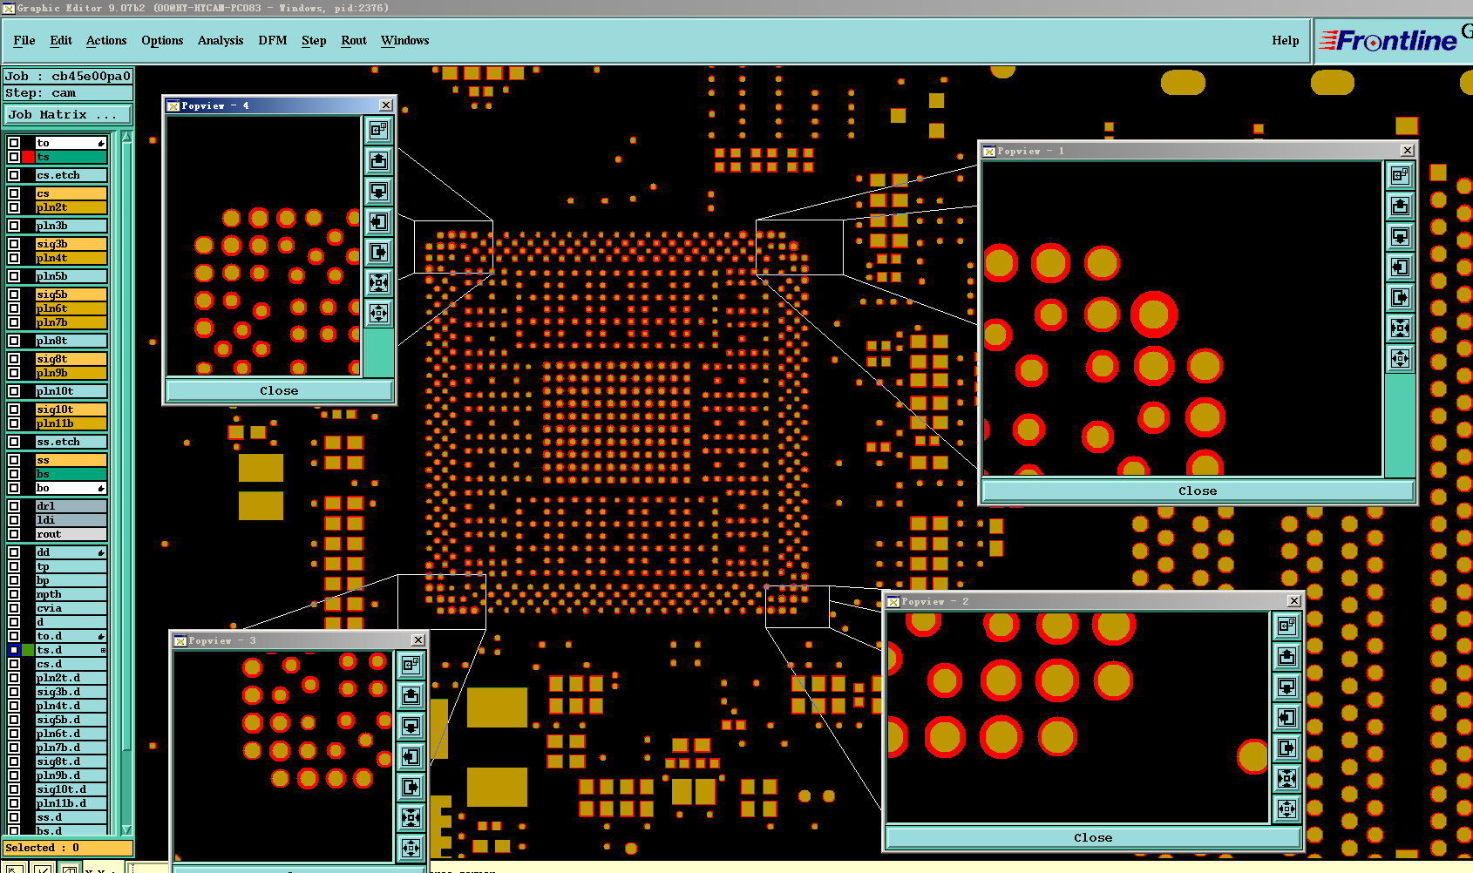The height and width of the screenshot is (873, 1473).
Task: Toggle checkbox for layer 'ts.d'
Action: point(14,650)
